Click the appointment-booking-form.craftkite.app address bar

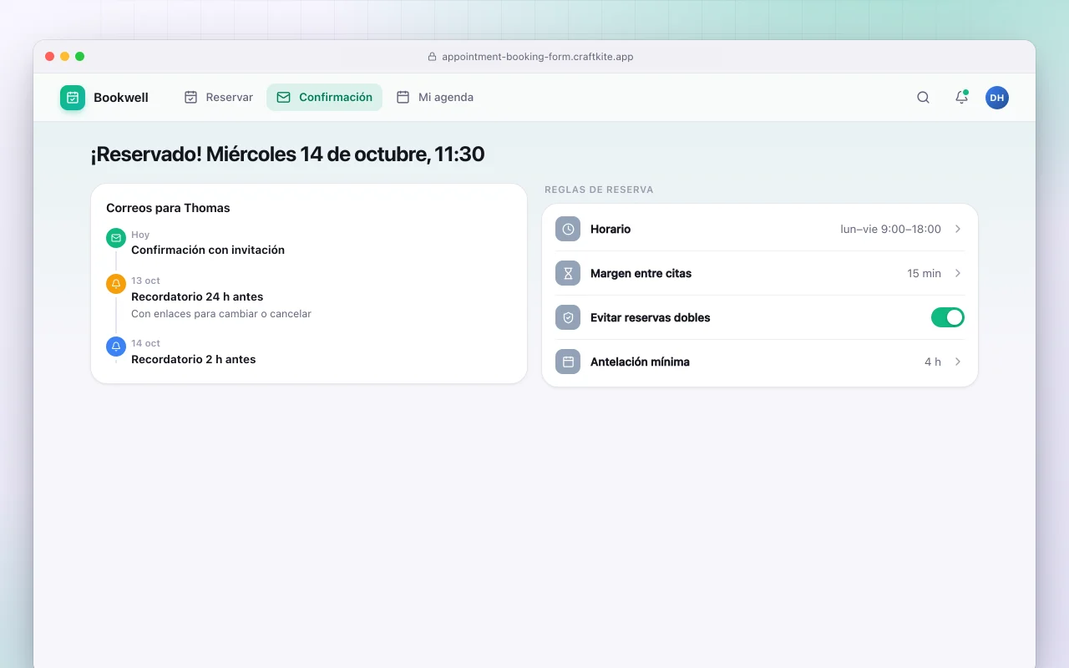coord(530,57)
